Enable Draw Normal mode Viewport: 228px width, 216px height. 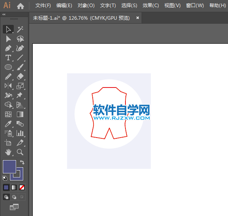pyautogui.click(x=6, y=197)
